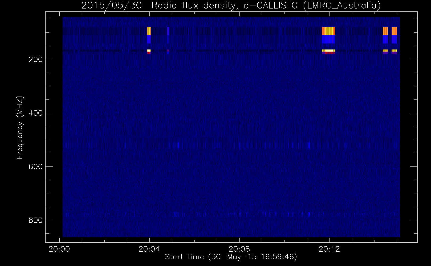Click the '800' frequency tick label
The width and height of the screenshot is (431, 266).
[35, 220]
